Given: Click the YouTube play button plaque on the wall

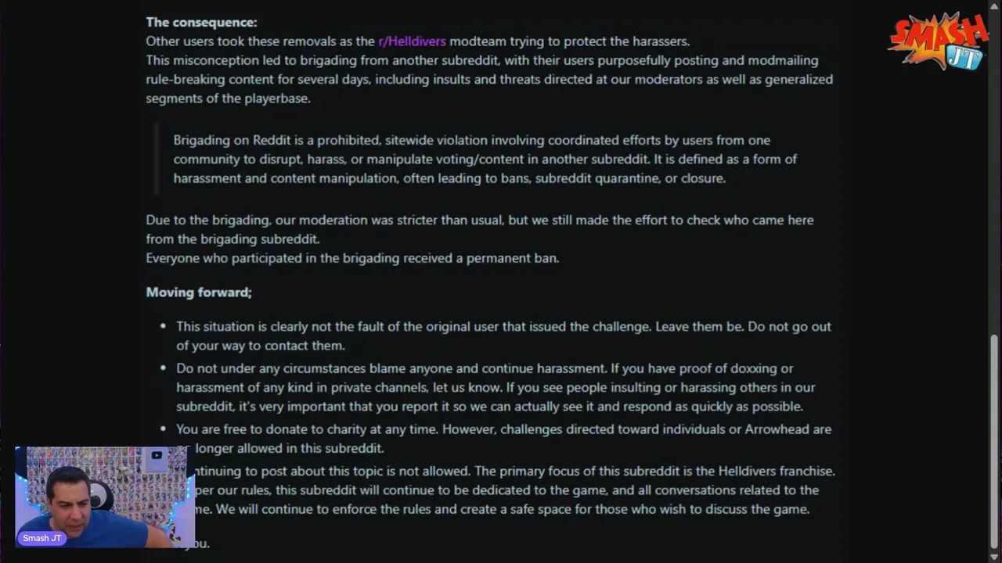Looking at the screenshot, I should click(x=157, y=456).
